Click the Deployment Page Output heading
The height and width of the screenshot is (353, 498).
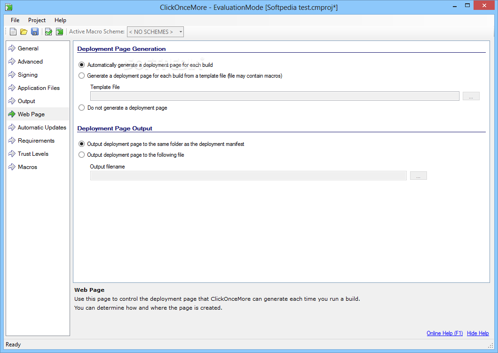coord(115,128)
